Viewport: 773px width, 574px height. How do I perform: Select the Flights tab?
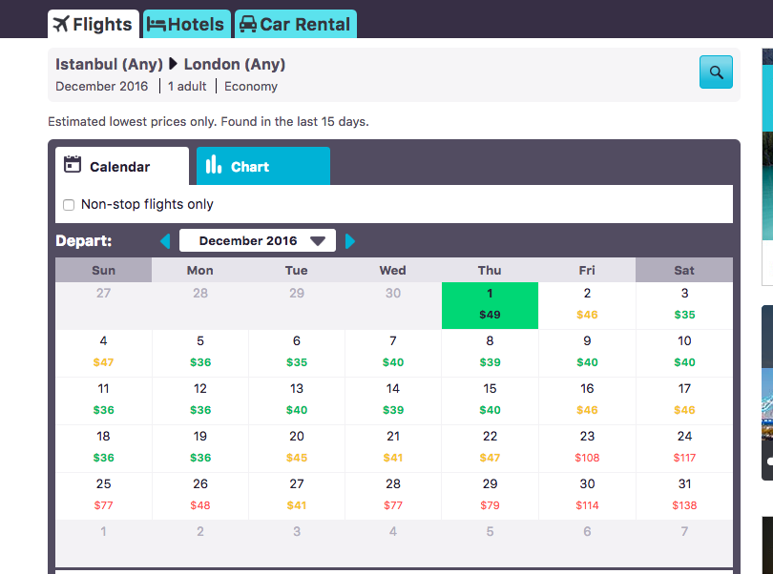(93, 25)
